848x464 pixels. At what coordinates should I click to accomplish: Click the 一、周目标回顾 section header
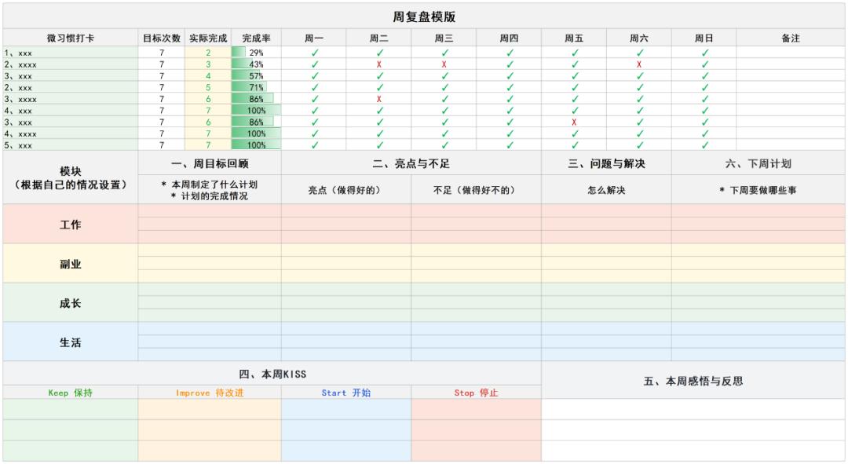coord(210,163)
